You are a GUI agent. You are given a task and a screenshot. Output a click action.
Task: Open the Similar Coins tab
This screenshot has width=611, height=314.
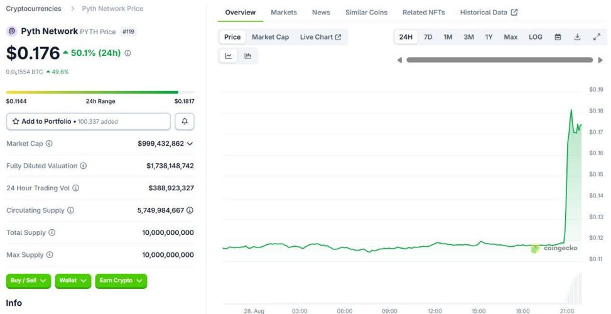(366, 13)
